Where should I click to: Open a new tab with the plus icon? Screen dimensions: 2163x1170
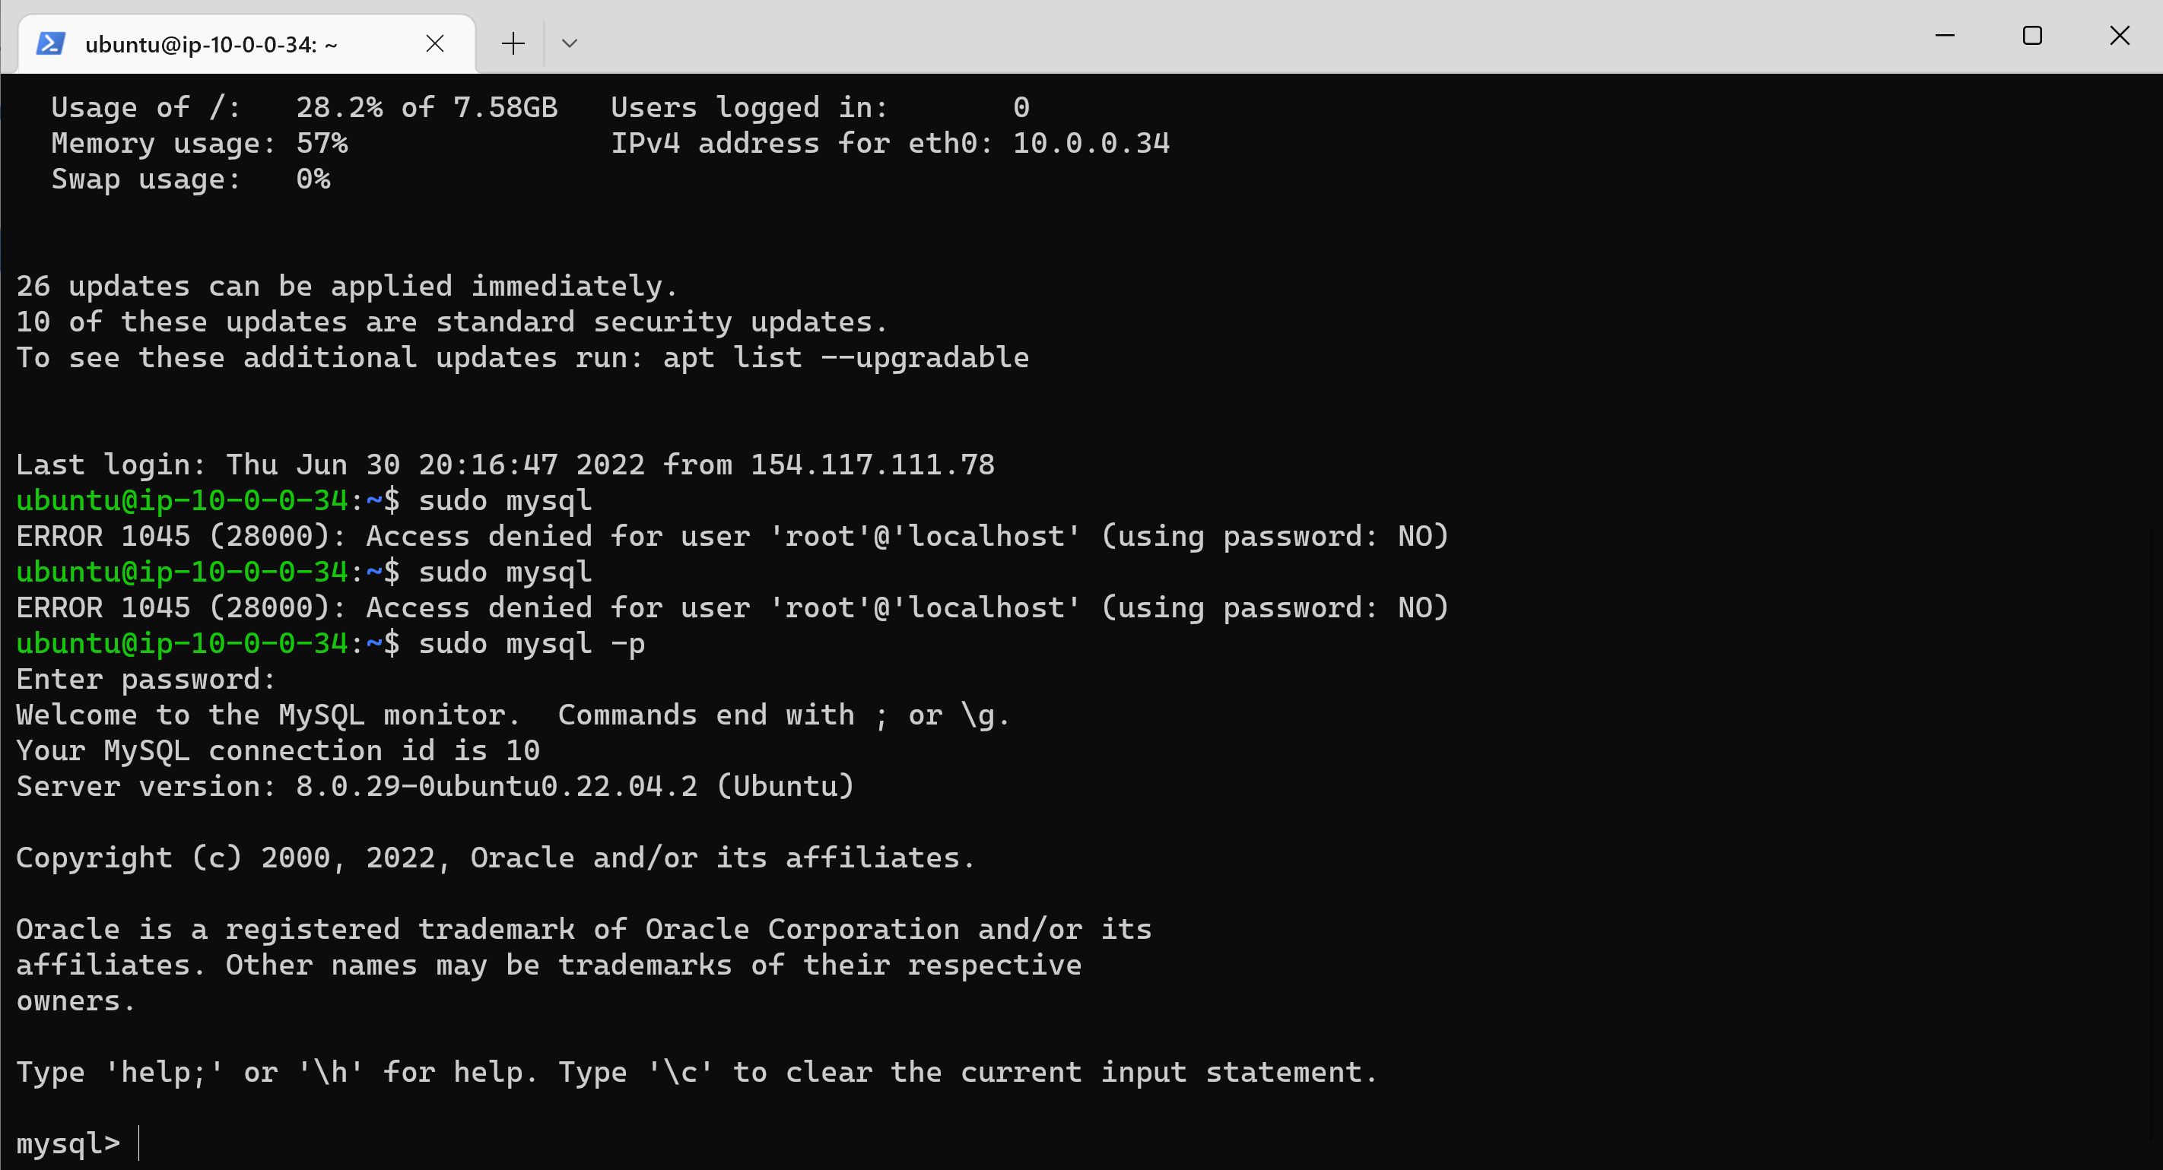point(512,43)
